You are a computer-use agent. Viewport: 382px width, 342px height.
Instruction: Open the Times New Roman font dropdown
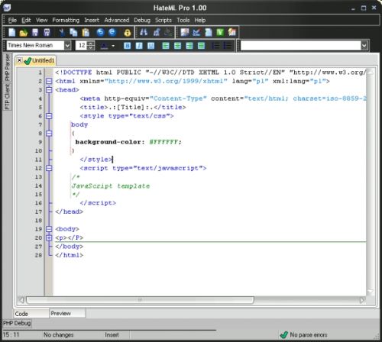(x=67, y=46)
